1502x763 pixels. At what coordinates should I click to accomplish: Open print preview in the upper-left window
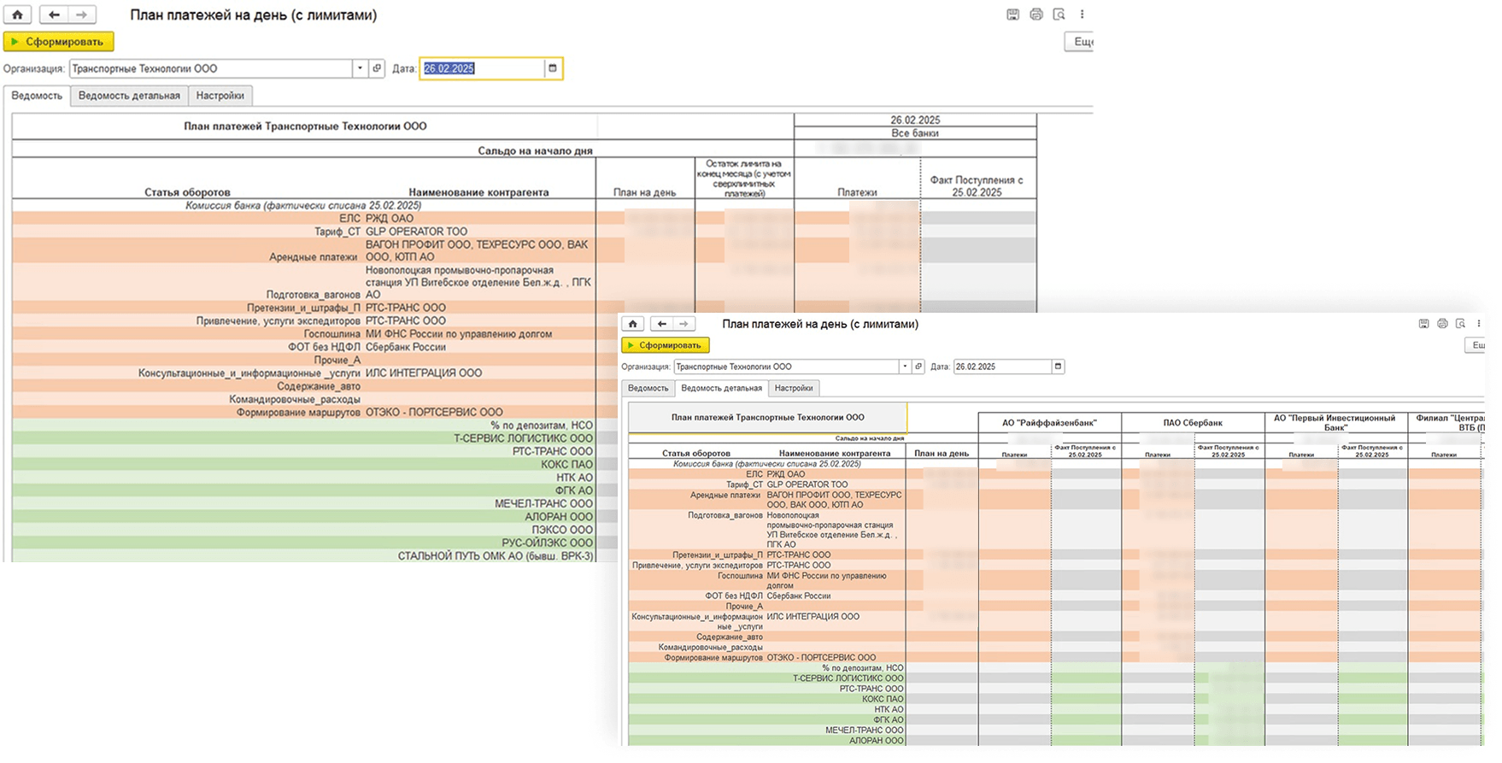click(x=1059, y=15)
